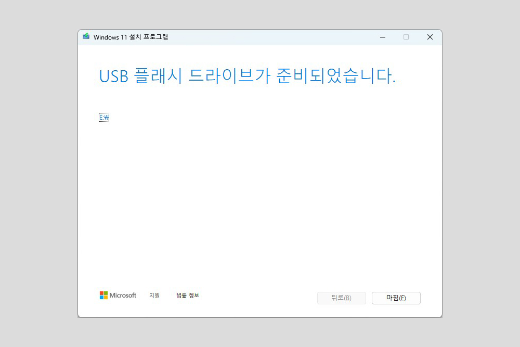Close the Windows 11 설치 프로그램 window
The height and width of the screenshot is (347, 520).
tap(430, 37)
